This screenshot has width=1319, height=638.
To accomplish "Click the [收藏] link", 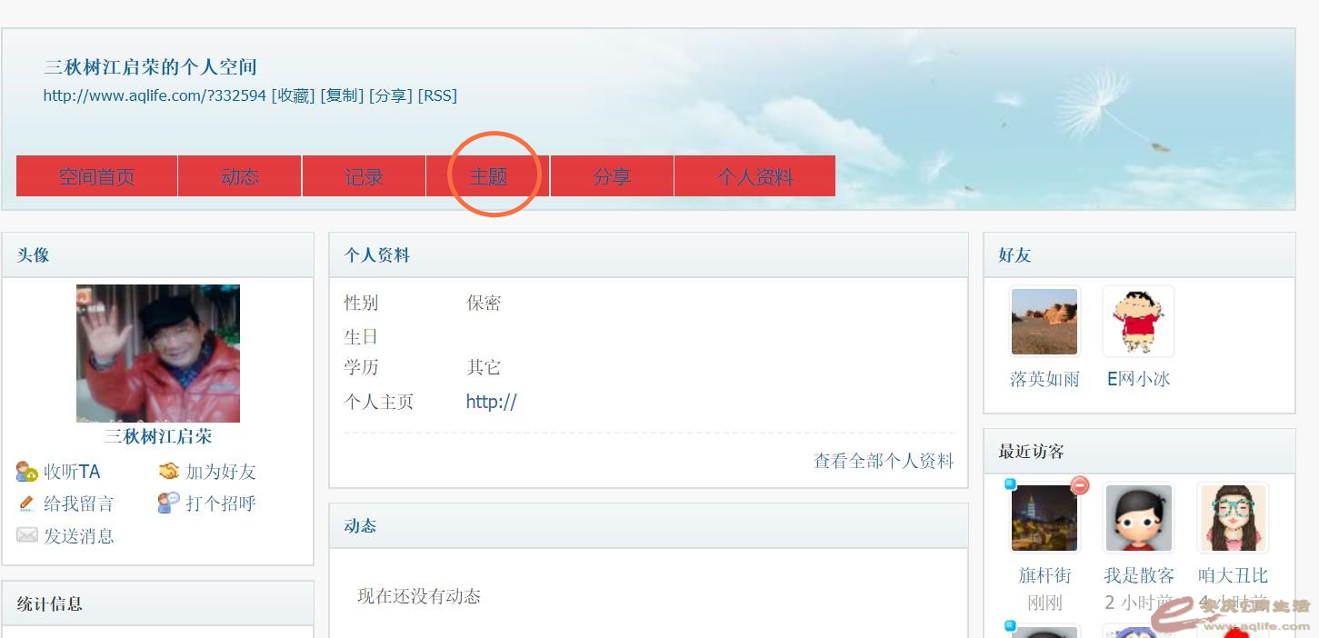I will point(294,95).
